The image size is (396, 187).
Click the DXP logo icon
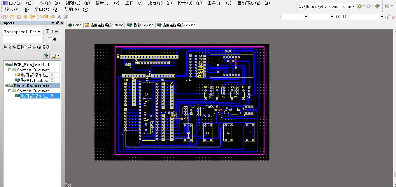click(5, 3)
